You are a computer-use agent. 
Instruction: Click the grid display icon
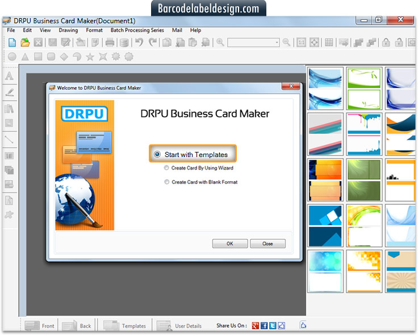tap(329, 43)
